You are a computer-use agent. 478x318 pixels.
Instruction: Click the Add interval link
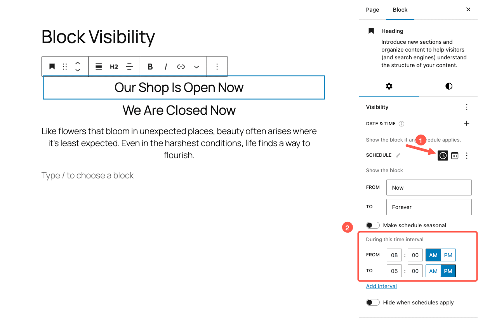click(381, 286)
